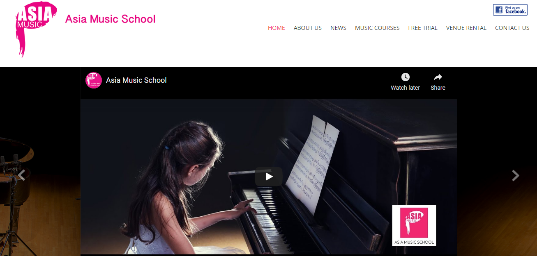Click the Watch later clock icon

405,77
